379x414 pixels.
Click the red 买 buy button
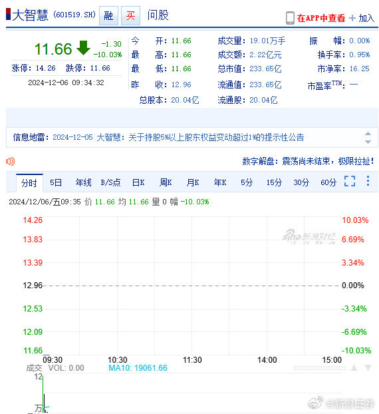pos(130,15)
